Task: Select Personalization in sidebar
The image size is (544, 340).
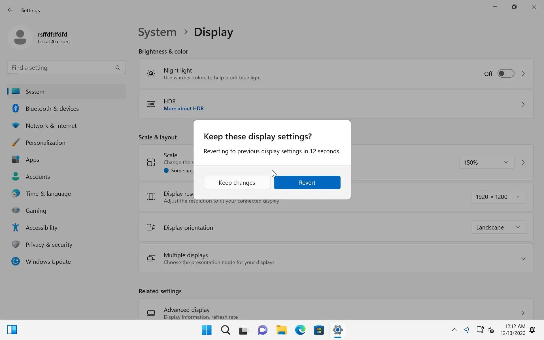Action: click(x=45, y=143)
